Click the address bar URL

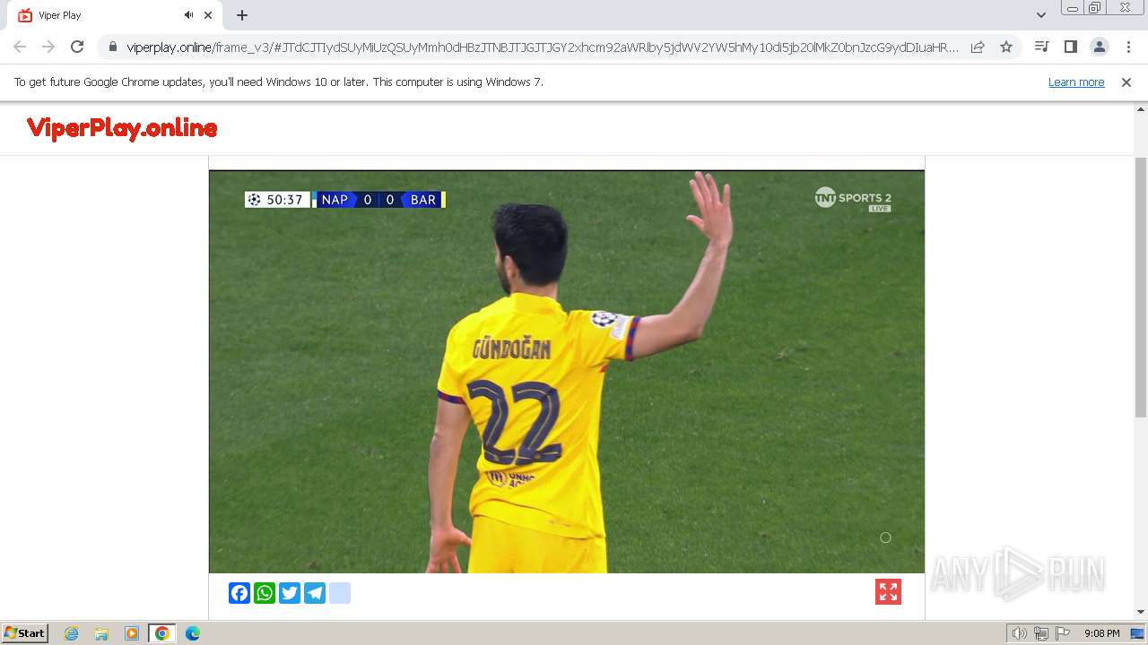click(542, 47)
